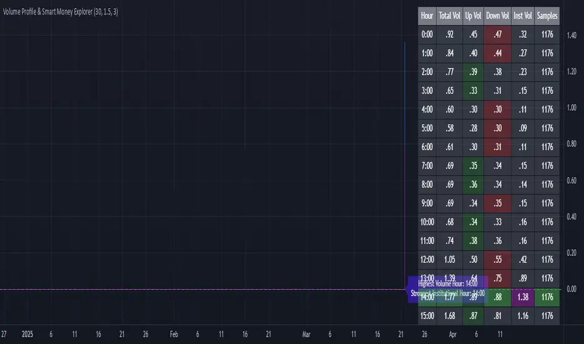The height and width of the screenshot is (344, 584).
Task: Click the .09 Inst Vol cell in the 5:00 row
Action: 523,128
